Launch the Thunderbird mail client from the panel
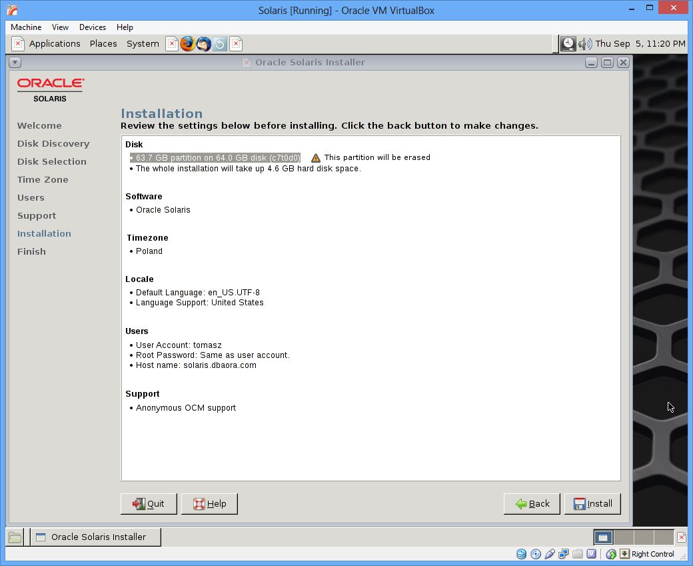Screen dimensions: 693x566 coord(204,44)
